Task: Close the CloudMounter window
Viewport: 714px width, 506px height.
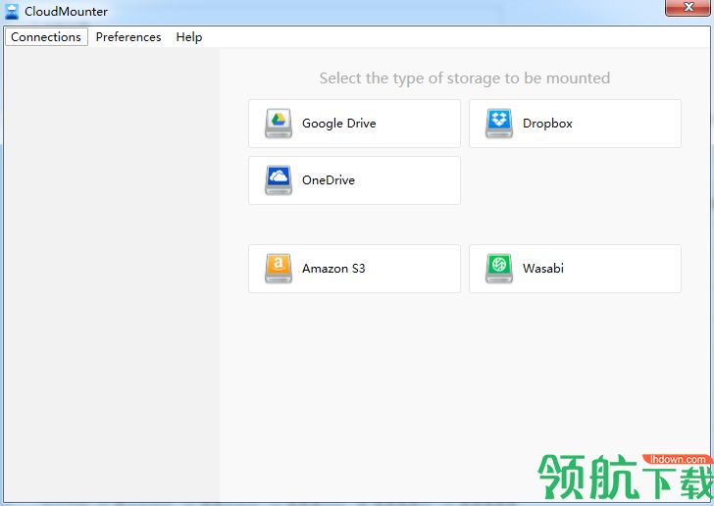Action: pyautogui.click(x=688, y=8)
